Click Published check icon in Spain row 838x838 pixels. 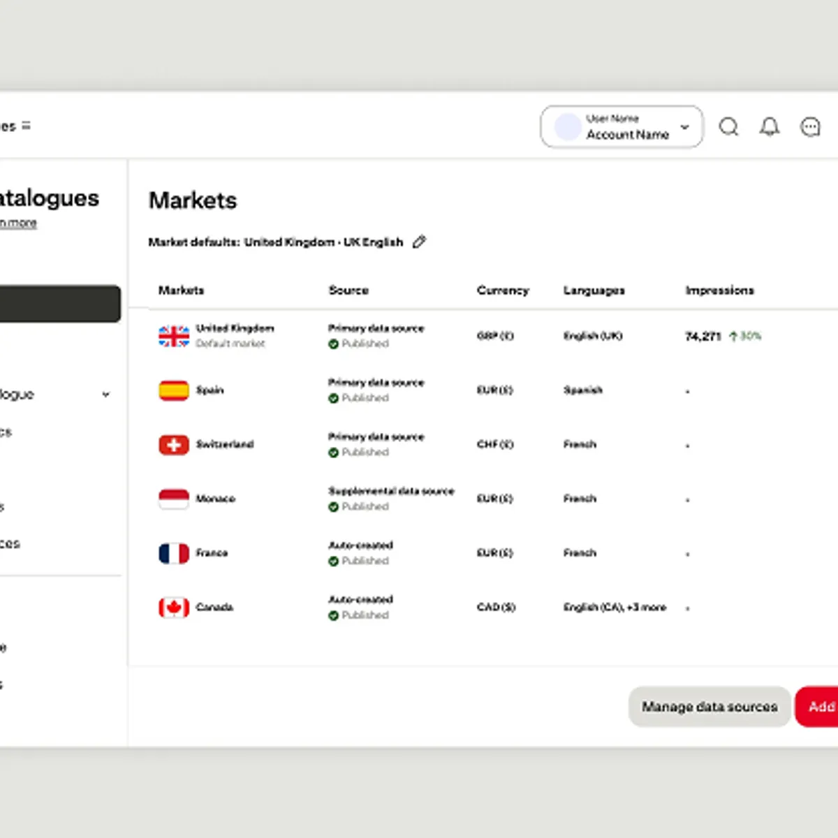click(334, 398)
